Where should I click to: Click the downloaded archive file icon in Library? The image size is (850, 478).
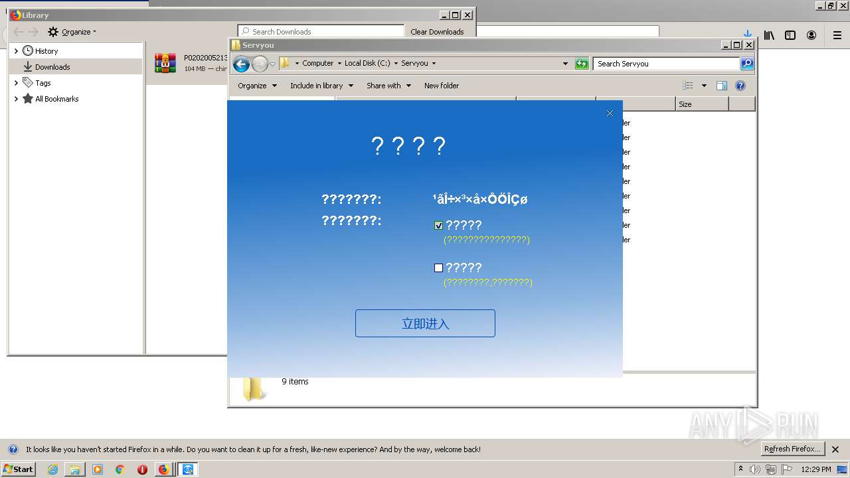[x=165, y=63]
